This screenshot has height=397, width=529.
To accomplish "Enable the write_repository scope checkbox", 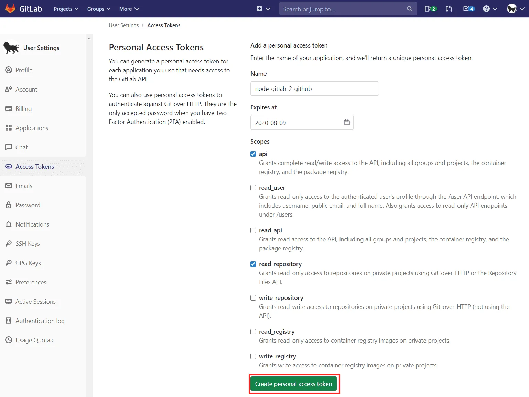I will 253,298.
